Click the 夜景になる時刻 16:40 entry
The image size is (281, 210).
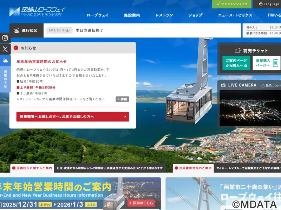click(263, 33)
